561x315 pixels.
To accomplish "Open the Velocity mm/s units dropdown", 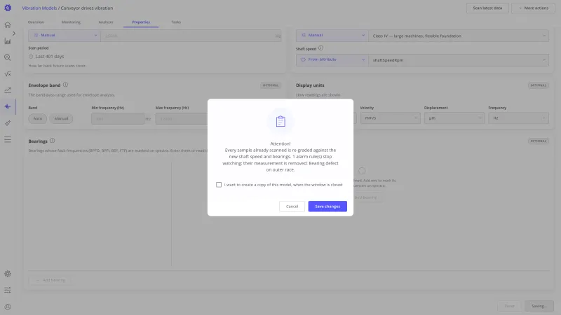I will click(390, 118).
